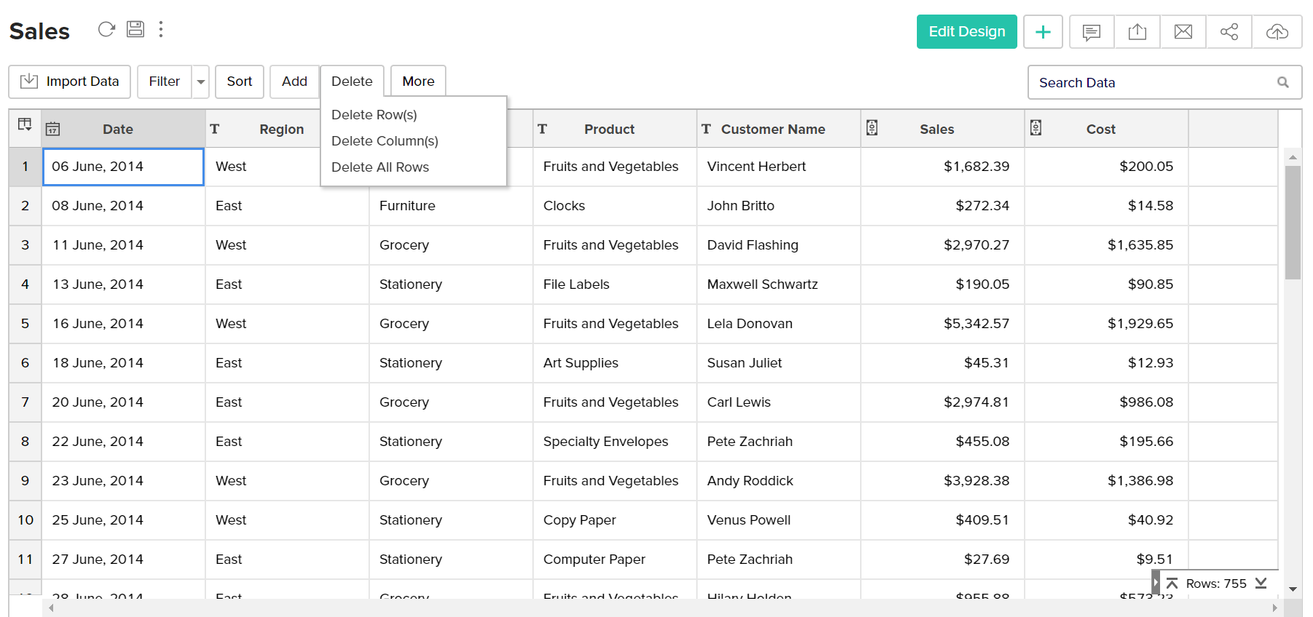Select Delete Row(s) from menu

pos(374,115)
